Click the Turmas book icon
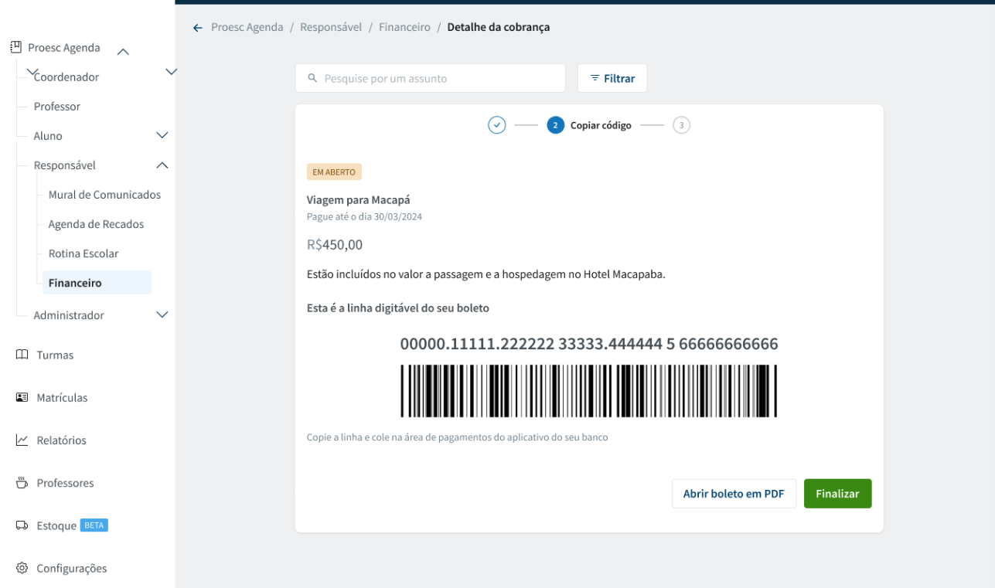 22,355
